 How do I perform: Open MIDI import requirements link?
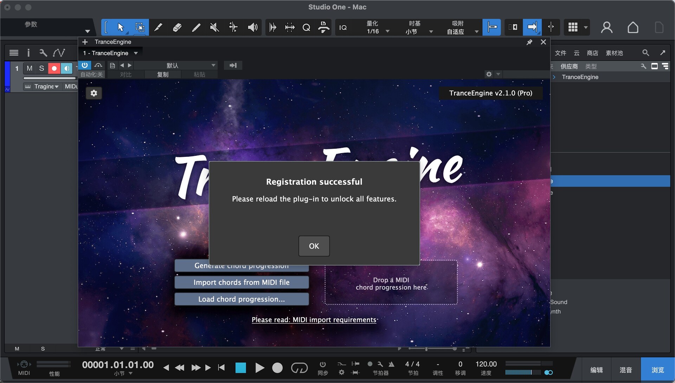pos(314,320)
